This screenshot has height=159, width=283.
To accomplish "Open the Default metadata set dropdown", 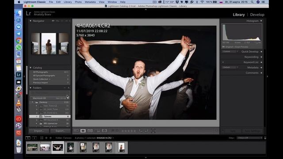I will click(230, 68).
